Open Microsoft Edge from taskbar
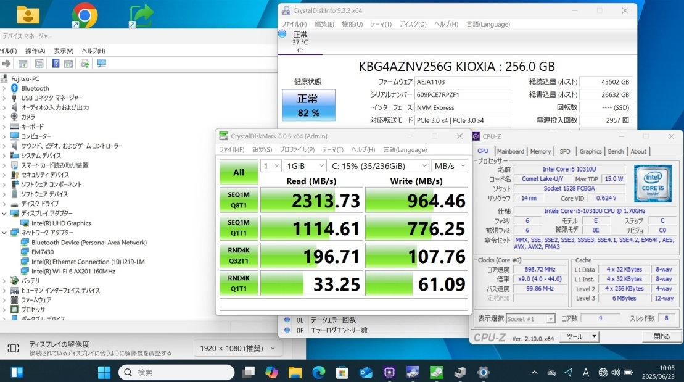The width and height of the screenshot is (684, 382). click(x=319, y=372)
